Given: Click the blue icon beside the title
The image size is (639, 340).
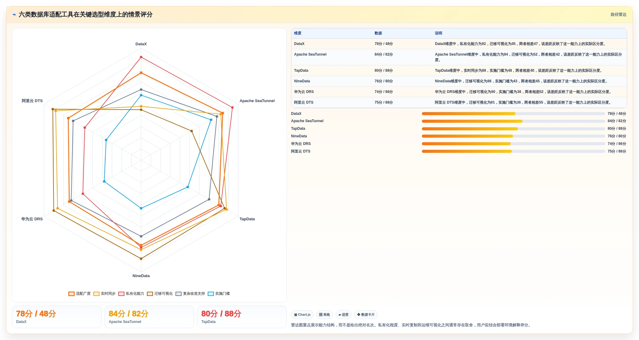Looking at the screenshot, I should (x=14, y=15).
